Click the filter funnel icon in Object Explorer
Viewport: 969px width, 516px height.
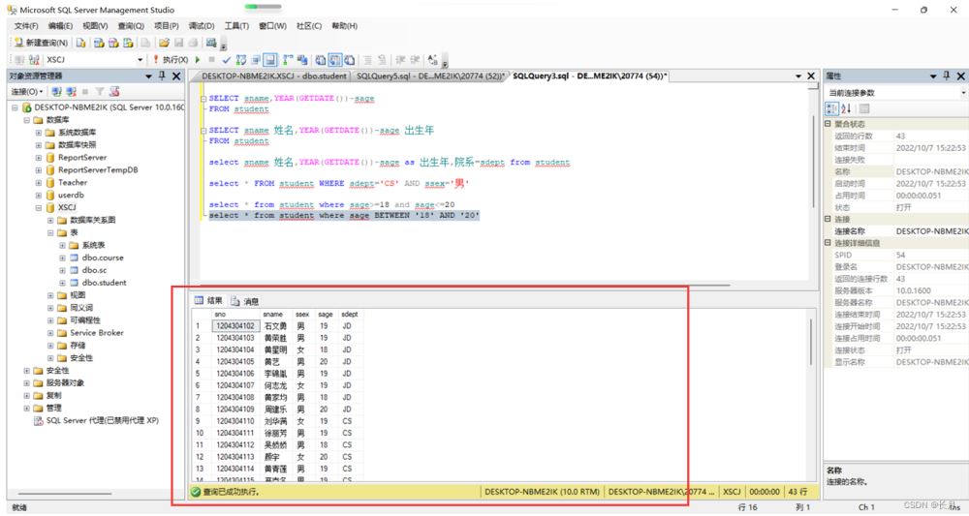100,91
